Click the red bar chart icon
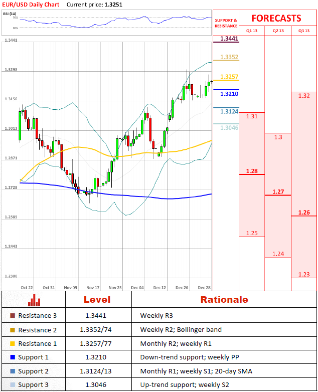Image resolution: width=318 pixels, height=392 pixels. click(34, 300)
